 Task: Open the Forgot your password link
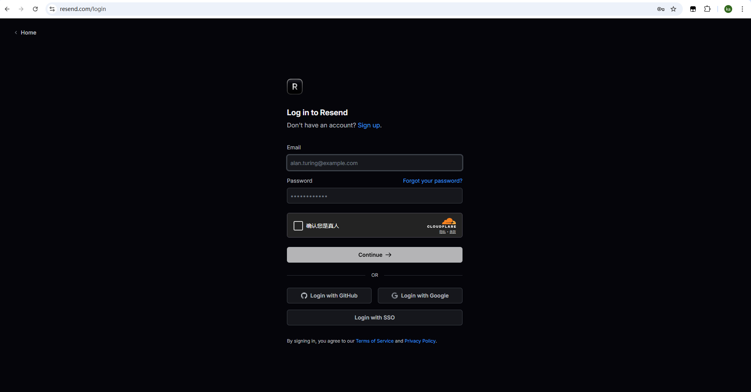[x=432, y=181]
